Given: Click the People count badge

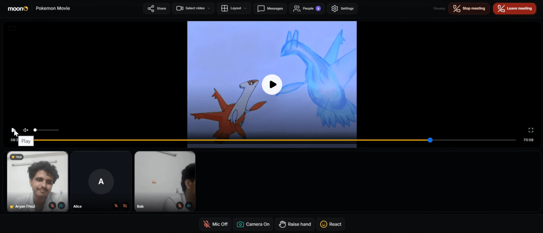Looking at the screenshot, I should click(318, 8).
